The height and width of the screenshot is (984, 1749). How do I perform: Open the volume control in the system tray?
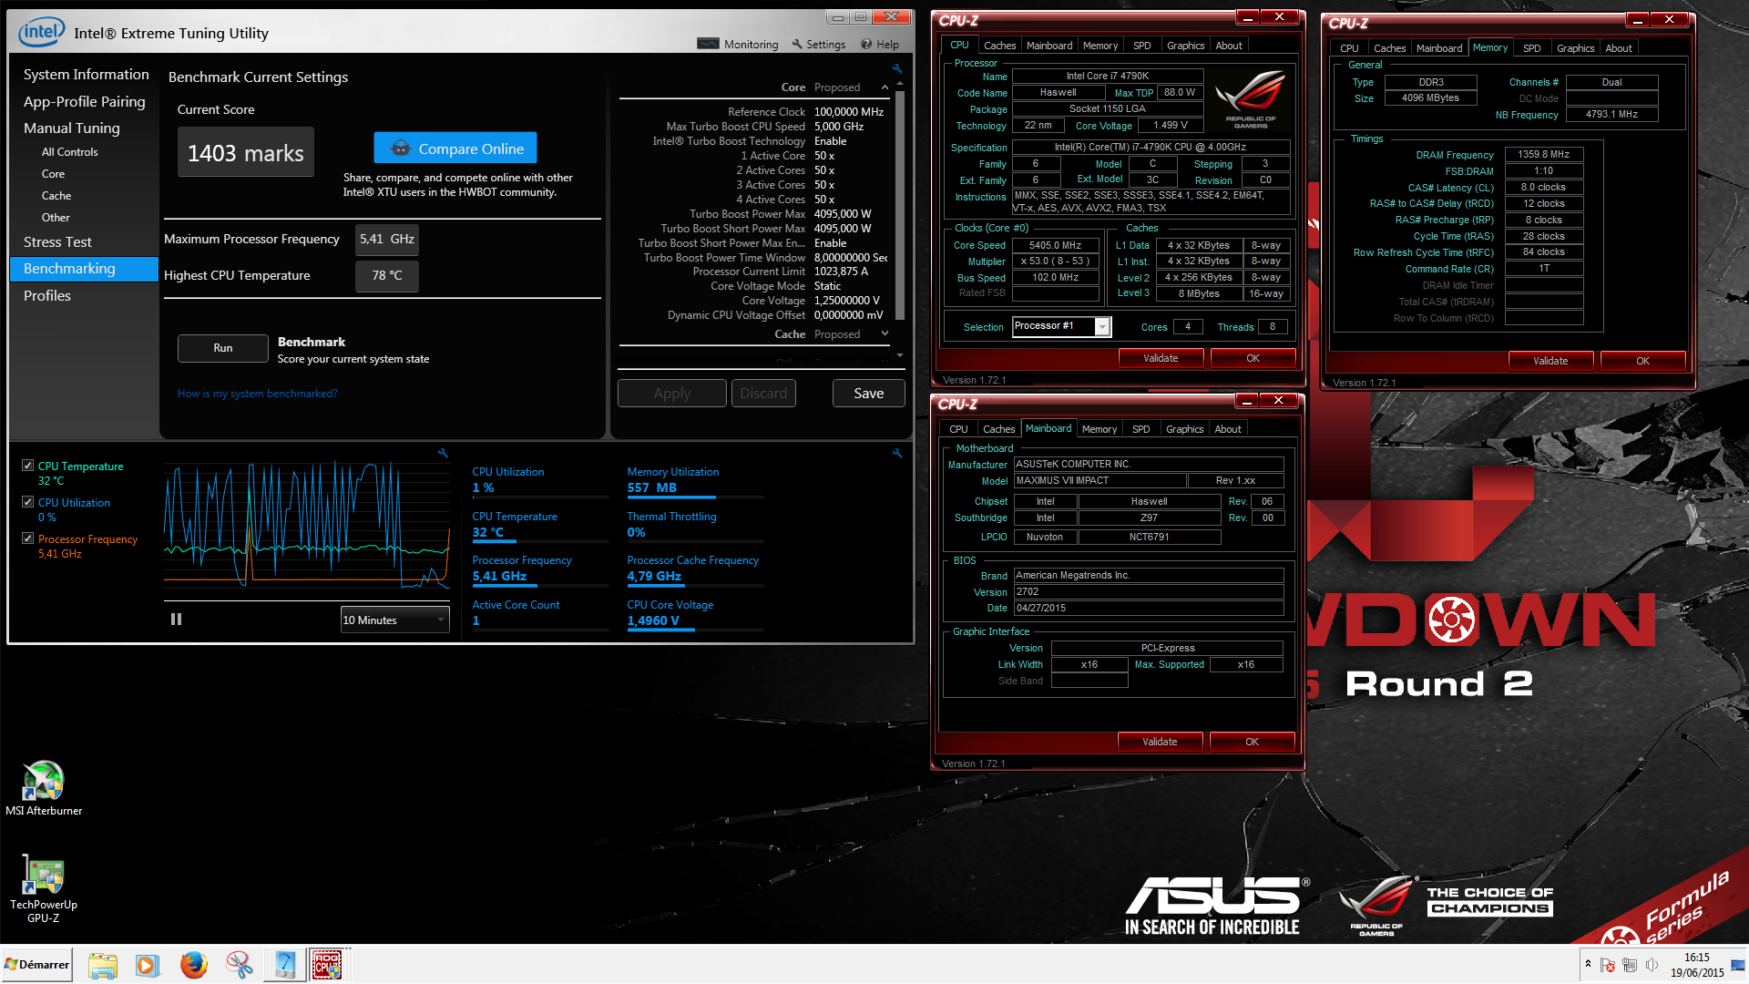coord(1652,965)
